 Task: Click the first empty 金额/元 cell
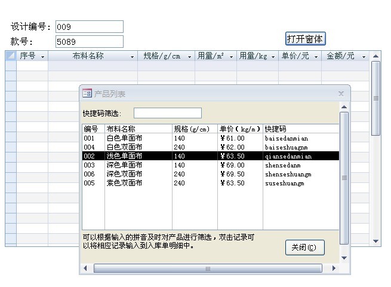pyautogui.click(x=346, y=66)
